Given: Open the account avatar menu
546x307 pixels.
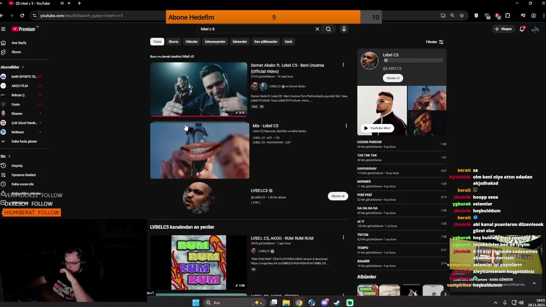Looking at the screenshot, I should click(536, 29).
